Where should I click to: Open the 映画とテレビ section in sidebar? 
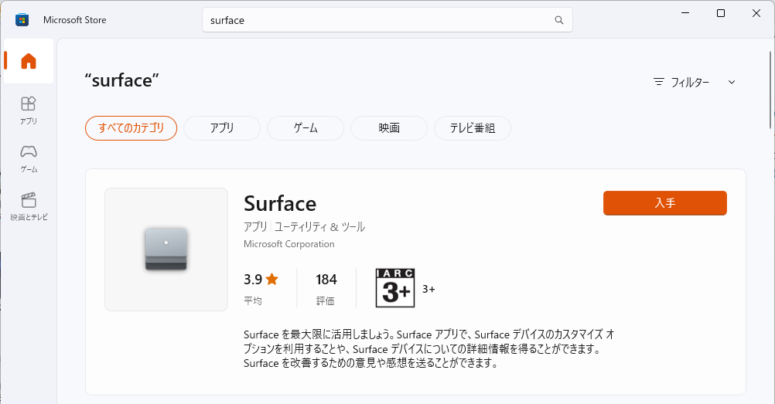pos(28,206)
